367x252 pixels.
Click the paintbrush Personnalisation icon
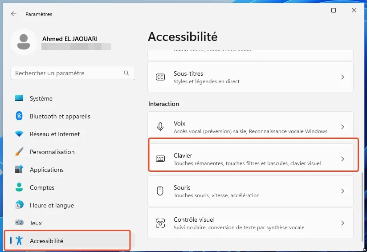point(19,152)
